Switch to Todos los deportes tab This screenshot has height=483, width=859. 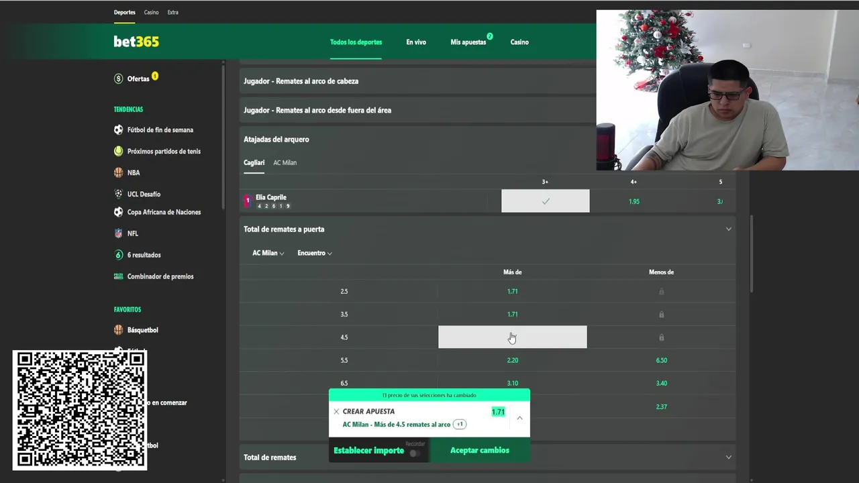coord(356,42)
